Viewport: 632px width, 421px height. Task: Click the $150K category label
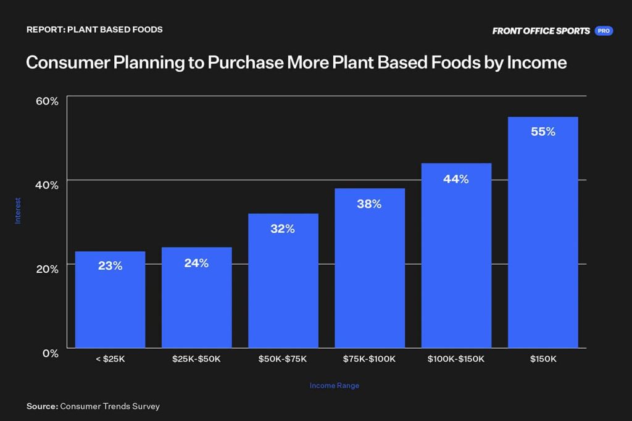[x=543, y=359]
